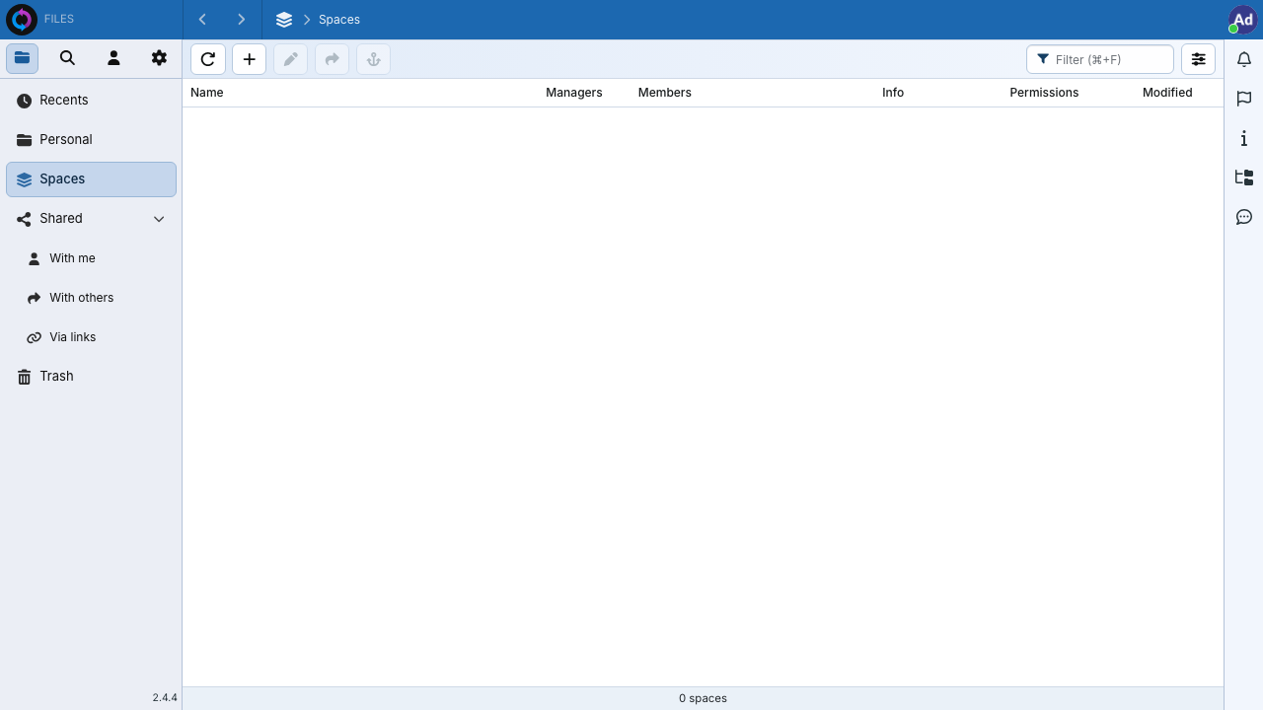Click the version number 2.4.4

(165, 697)
